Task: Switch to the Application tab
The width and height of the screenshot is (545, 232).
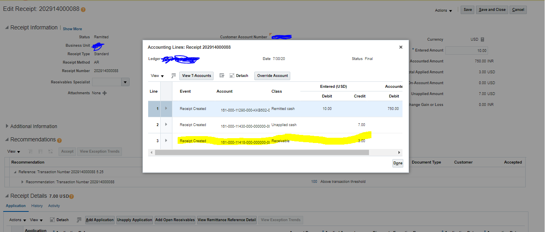Action: (16, 206)
